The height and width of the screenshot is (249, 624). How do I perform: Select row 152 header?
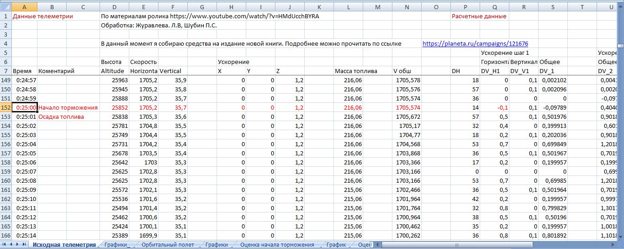(5, 107)
